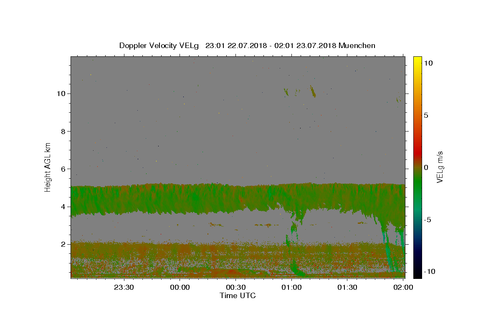Click the black bottom of the colorbar

coord(417,275)
